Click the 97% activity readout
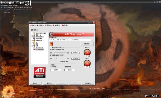 click(87, 67)
